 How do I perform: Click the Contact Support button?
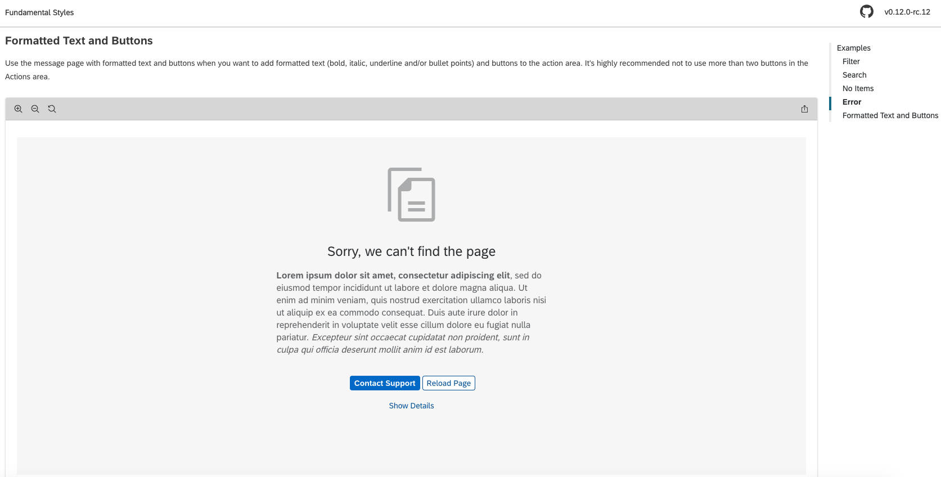pyautogui.click(x=385, y=383)
